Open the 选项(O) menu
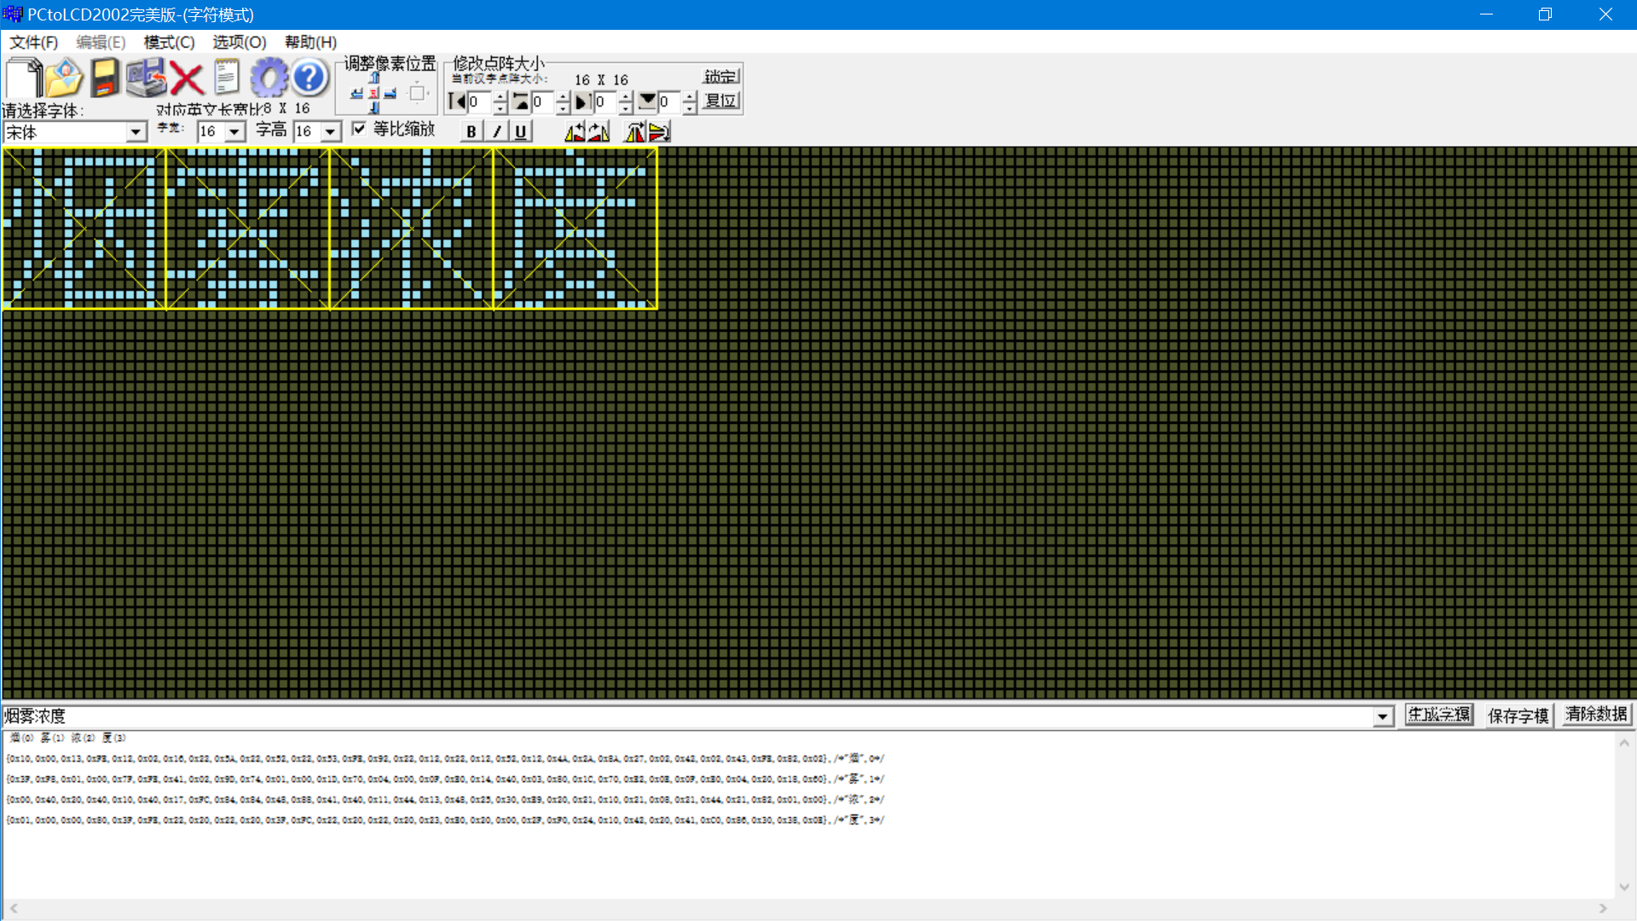Screen dimensions: 1637x921 click(x=238, y=42)
